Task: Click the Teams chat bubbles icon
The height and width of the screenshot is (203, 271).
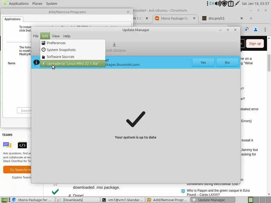Action: point(7,145)
